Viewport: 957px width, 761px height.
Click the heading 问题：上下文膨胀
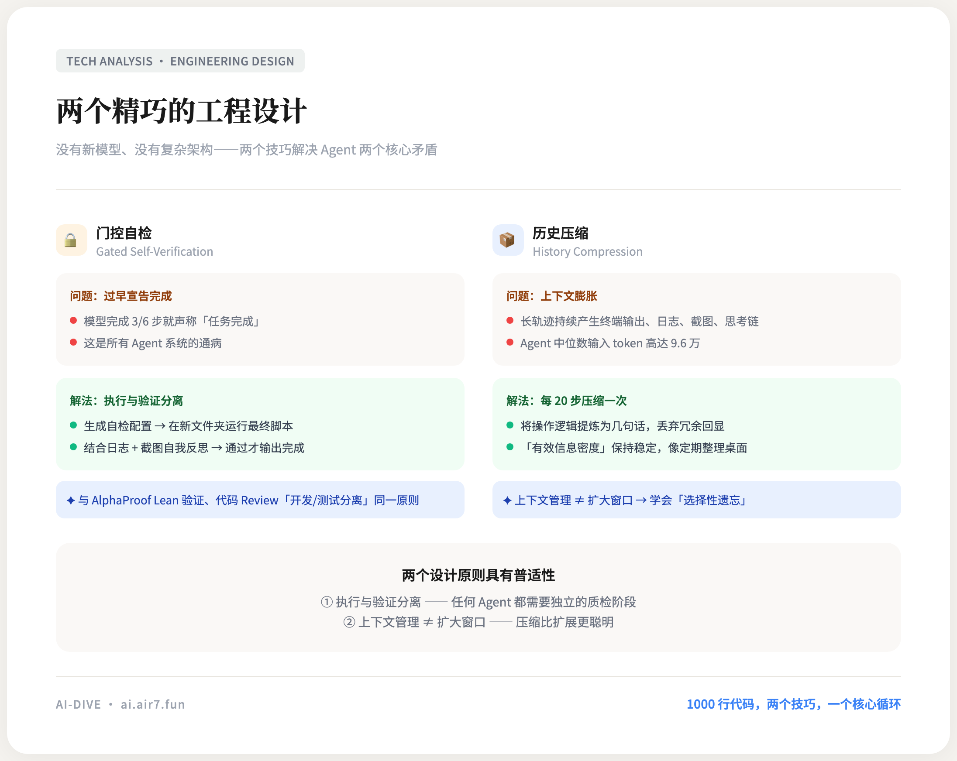point(552,296)
